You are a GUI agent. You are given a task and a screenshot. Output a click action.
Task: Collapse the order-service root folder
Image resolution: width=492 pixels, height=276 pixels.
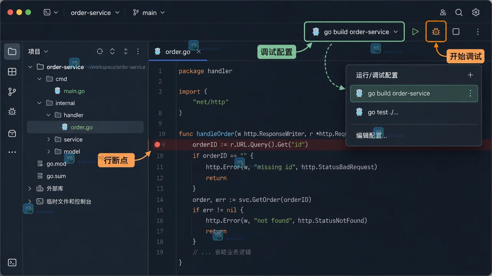30,67
